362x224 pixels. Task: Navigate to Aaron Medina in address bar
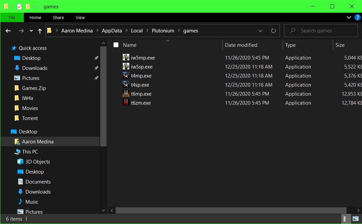pos(77,31)
